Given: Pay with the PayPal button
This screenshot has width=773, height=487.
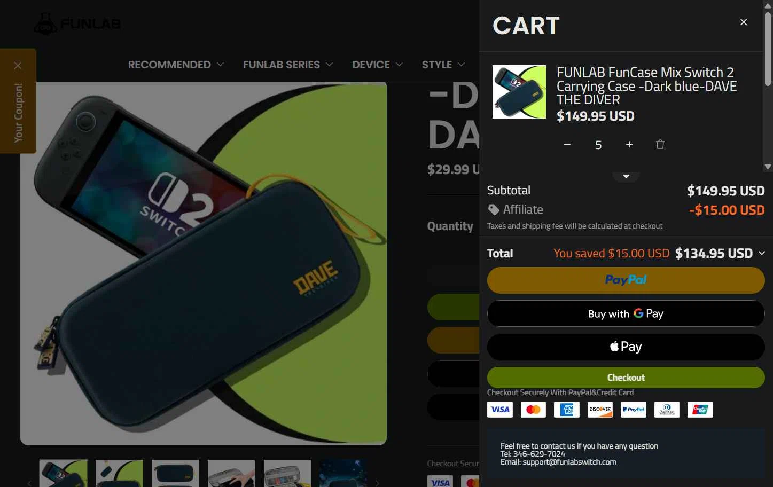Looking at the screenshot, I should [626, 280].
